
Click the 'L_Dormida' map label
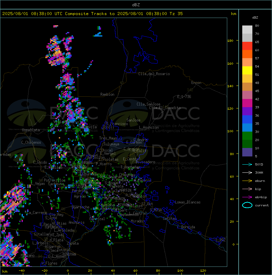(x=186, y=227)
